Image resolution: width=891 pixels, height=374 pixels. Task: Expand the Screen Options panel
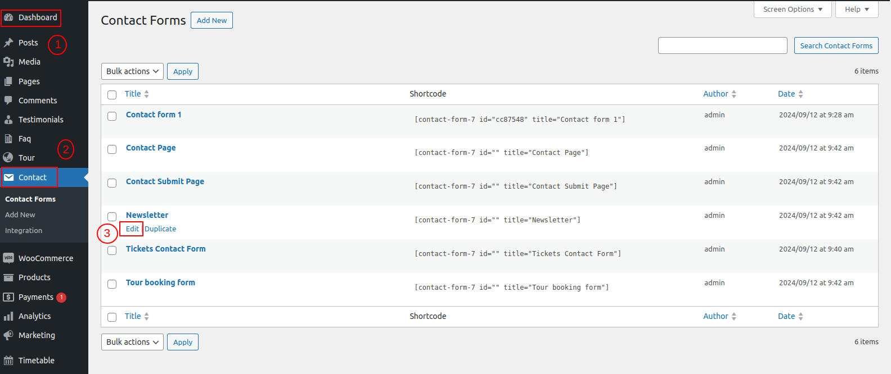(x=792, y=10)
